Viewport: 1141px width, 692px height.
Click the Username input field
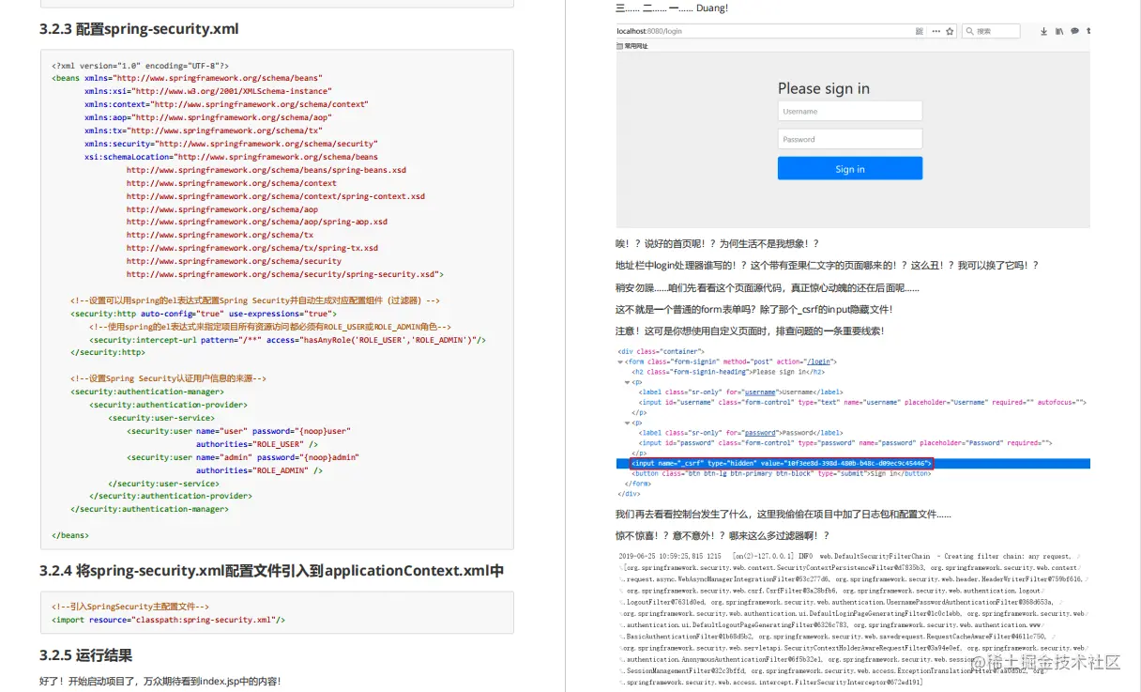point(850,110)
